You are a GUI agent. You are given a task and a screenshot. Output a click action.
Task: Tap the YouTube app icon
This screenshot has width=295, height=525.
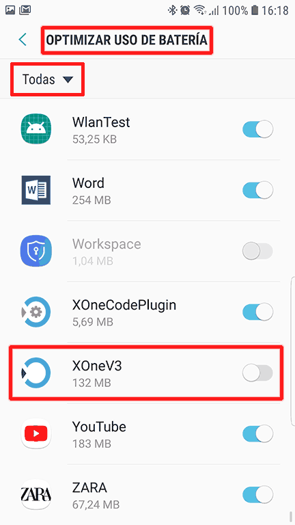(x=36, y=433)
